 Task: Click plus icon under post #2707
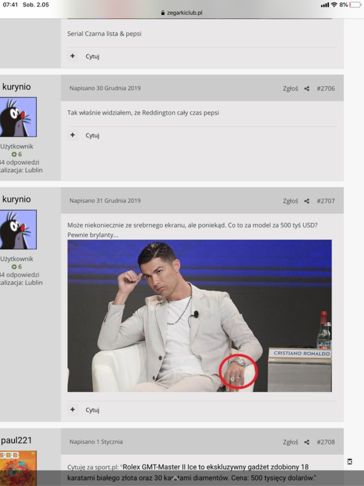pyautogui.click(x=73, y=410)
